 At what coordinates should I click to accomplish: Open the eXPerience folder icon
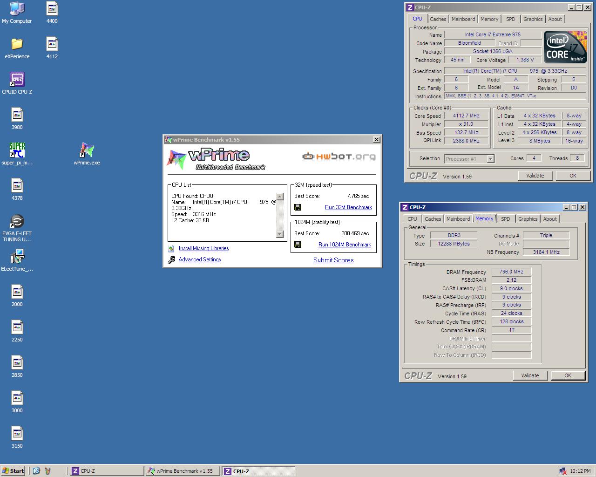[x=17, y=48]
